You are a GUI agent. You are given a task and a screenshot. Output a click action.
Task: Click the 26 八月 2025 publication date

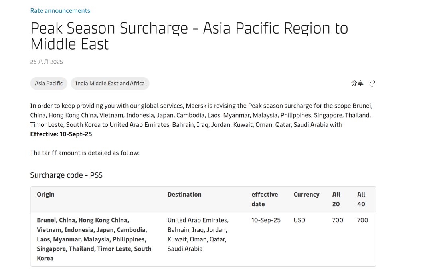point(46,62)
